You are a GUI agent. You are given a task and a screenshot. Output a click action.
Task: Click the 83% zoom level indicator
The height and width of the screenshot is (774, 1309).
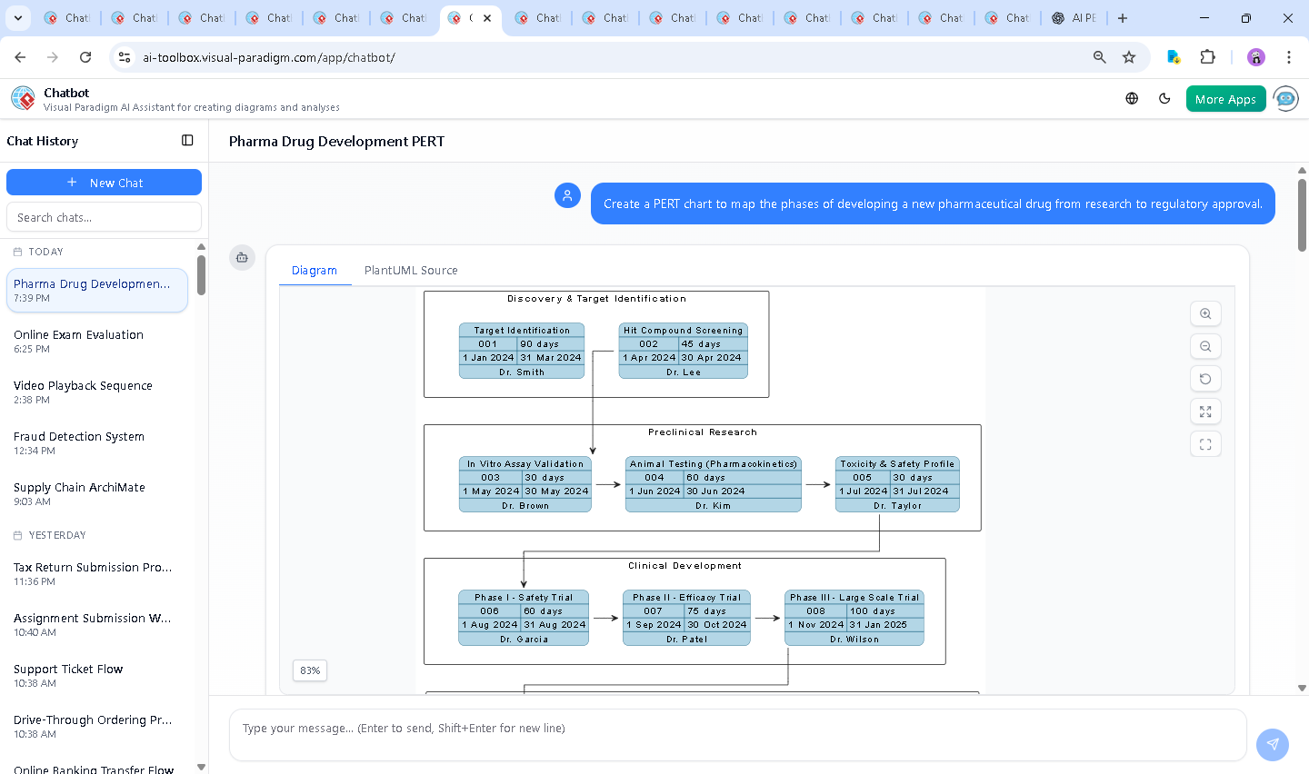[x=310, y=670]
